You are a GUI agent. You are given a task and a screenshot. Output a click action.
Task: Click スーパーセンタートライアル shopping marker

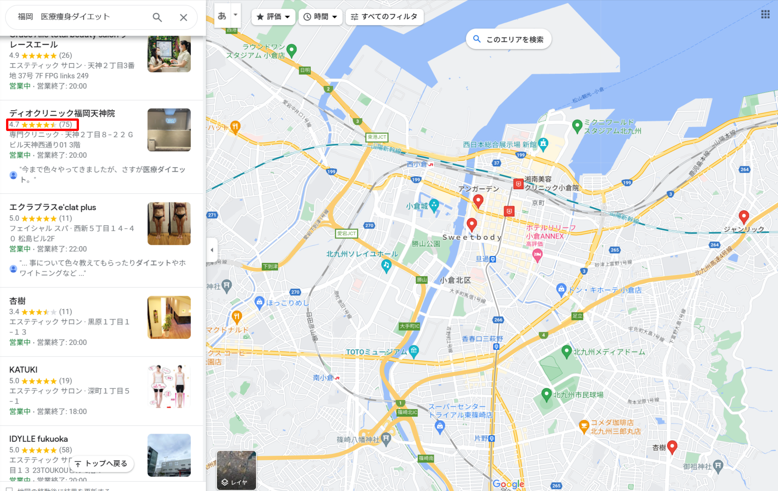click(x=439, y=428)
